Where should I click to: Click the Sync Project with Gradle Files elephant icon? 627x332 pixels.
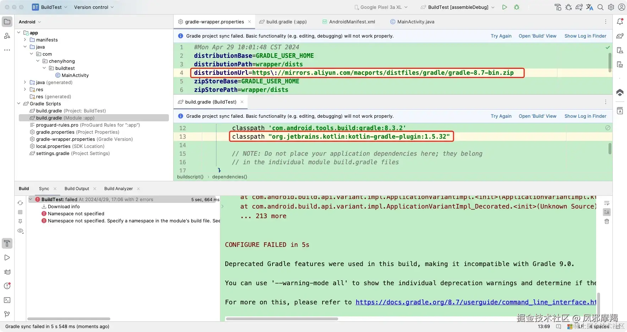tap(579, 7)
